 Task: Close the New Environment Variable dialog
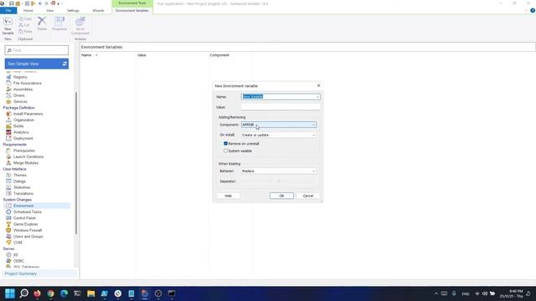(318, 85)
